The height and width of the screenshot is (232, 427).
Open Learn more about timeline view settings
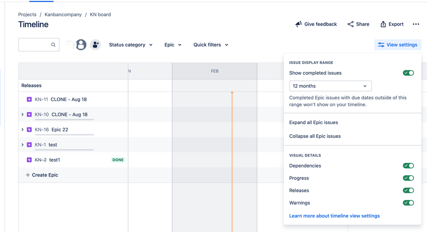pos(334,216)
